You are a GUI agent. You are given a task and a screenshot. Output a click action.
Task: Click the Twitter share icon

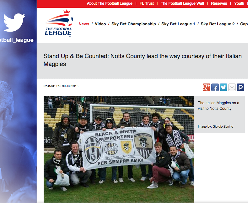(x=224, y=87)
